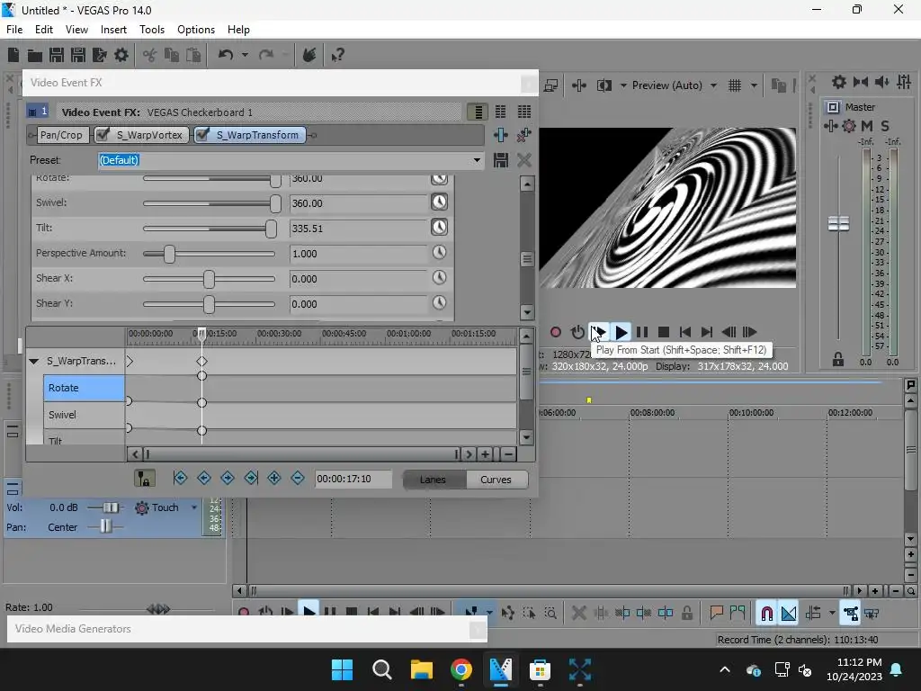
Task: Open the File menu
Action: click(x=14, y=30)
